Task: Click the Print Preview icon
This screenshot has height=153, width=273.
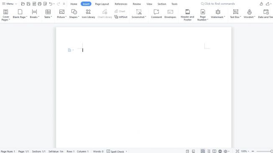Action: click(x=45, y=4)
